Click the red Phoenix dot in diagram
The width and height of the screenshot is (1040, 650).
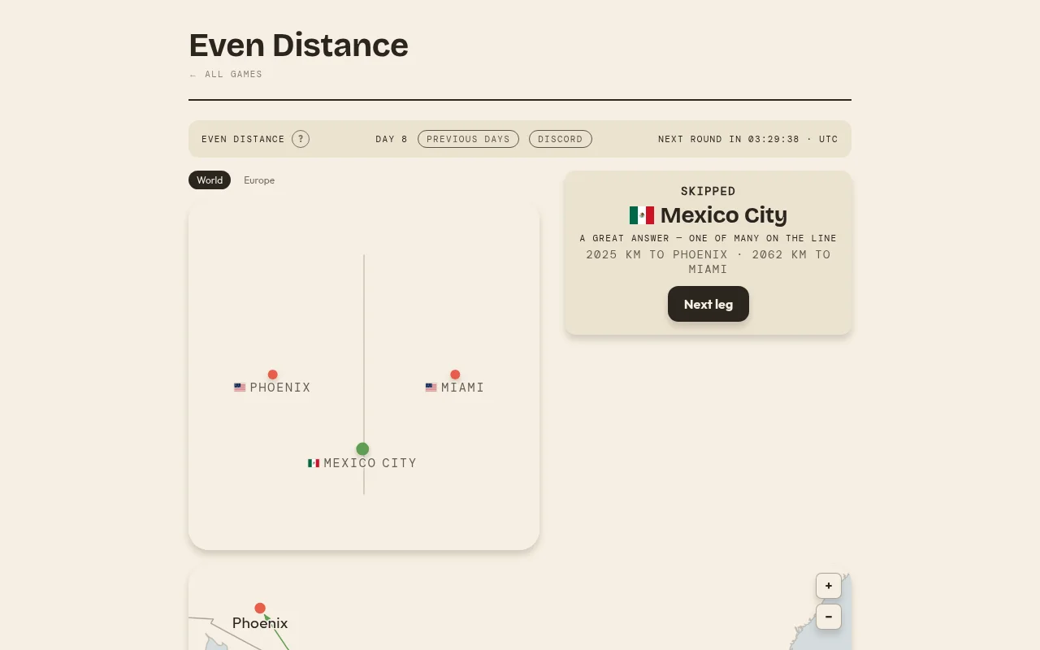[x=273, y=375]
